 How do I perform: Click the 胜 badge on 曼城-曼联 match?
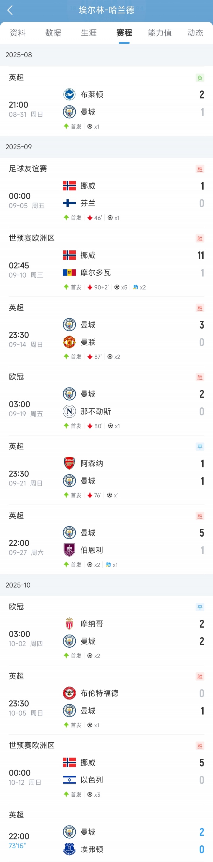tap(200, 308)
